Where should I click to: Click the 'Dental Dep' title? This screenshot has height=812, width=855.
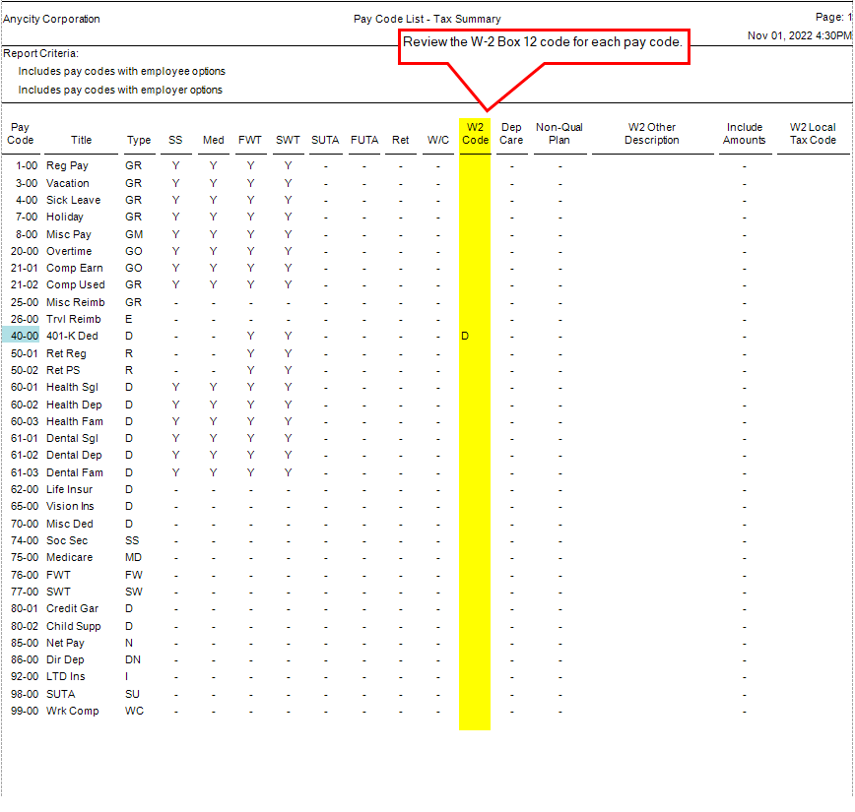pos(74,455)
